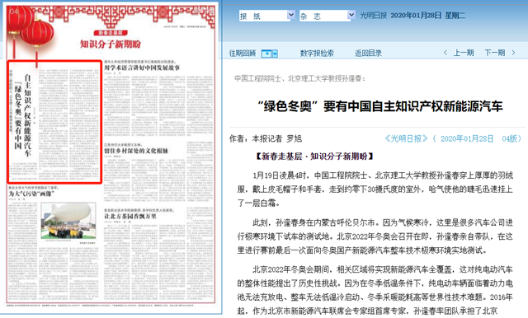
Task: Open article 为大气污染"画像" on page
Action: (x=31, y=194)
